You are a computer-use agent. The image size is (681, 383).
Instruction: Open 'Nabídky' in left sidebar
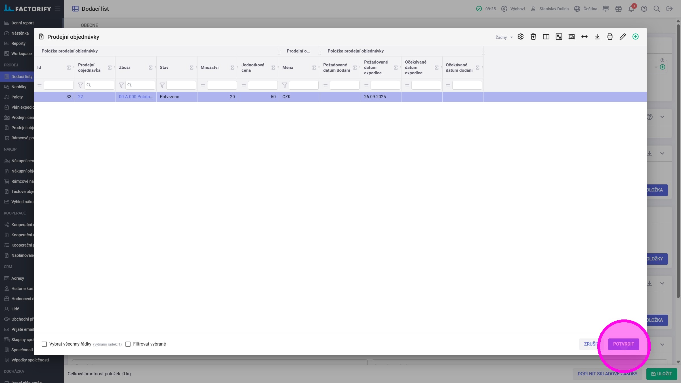coord(19,87)
